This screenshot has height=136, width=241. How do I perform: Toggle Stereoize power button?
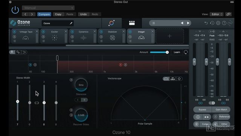tap(71, 80)
